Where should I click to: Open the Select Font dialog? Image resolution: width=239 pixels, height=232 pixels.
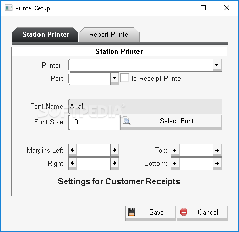tap(171, 122)
